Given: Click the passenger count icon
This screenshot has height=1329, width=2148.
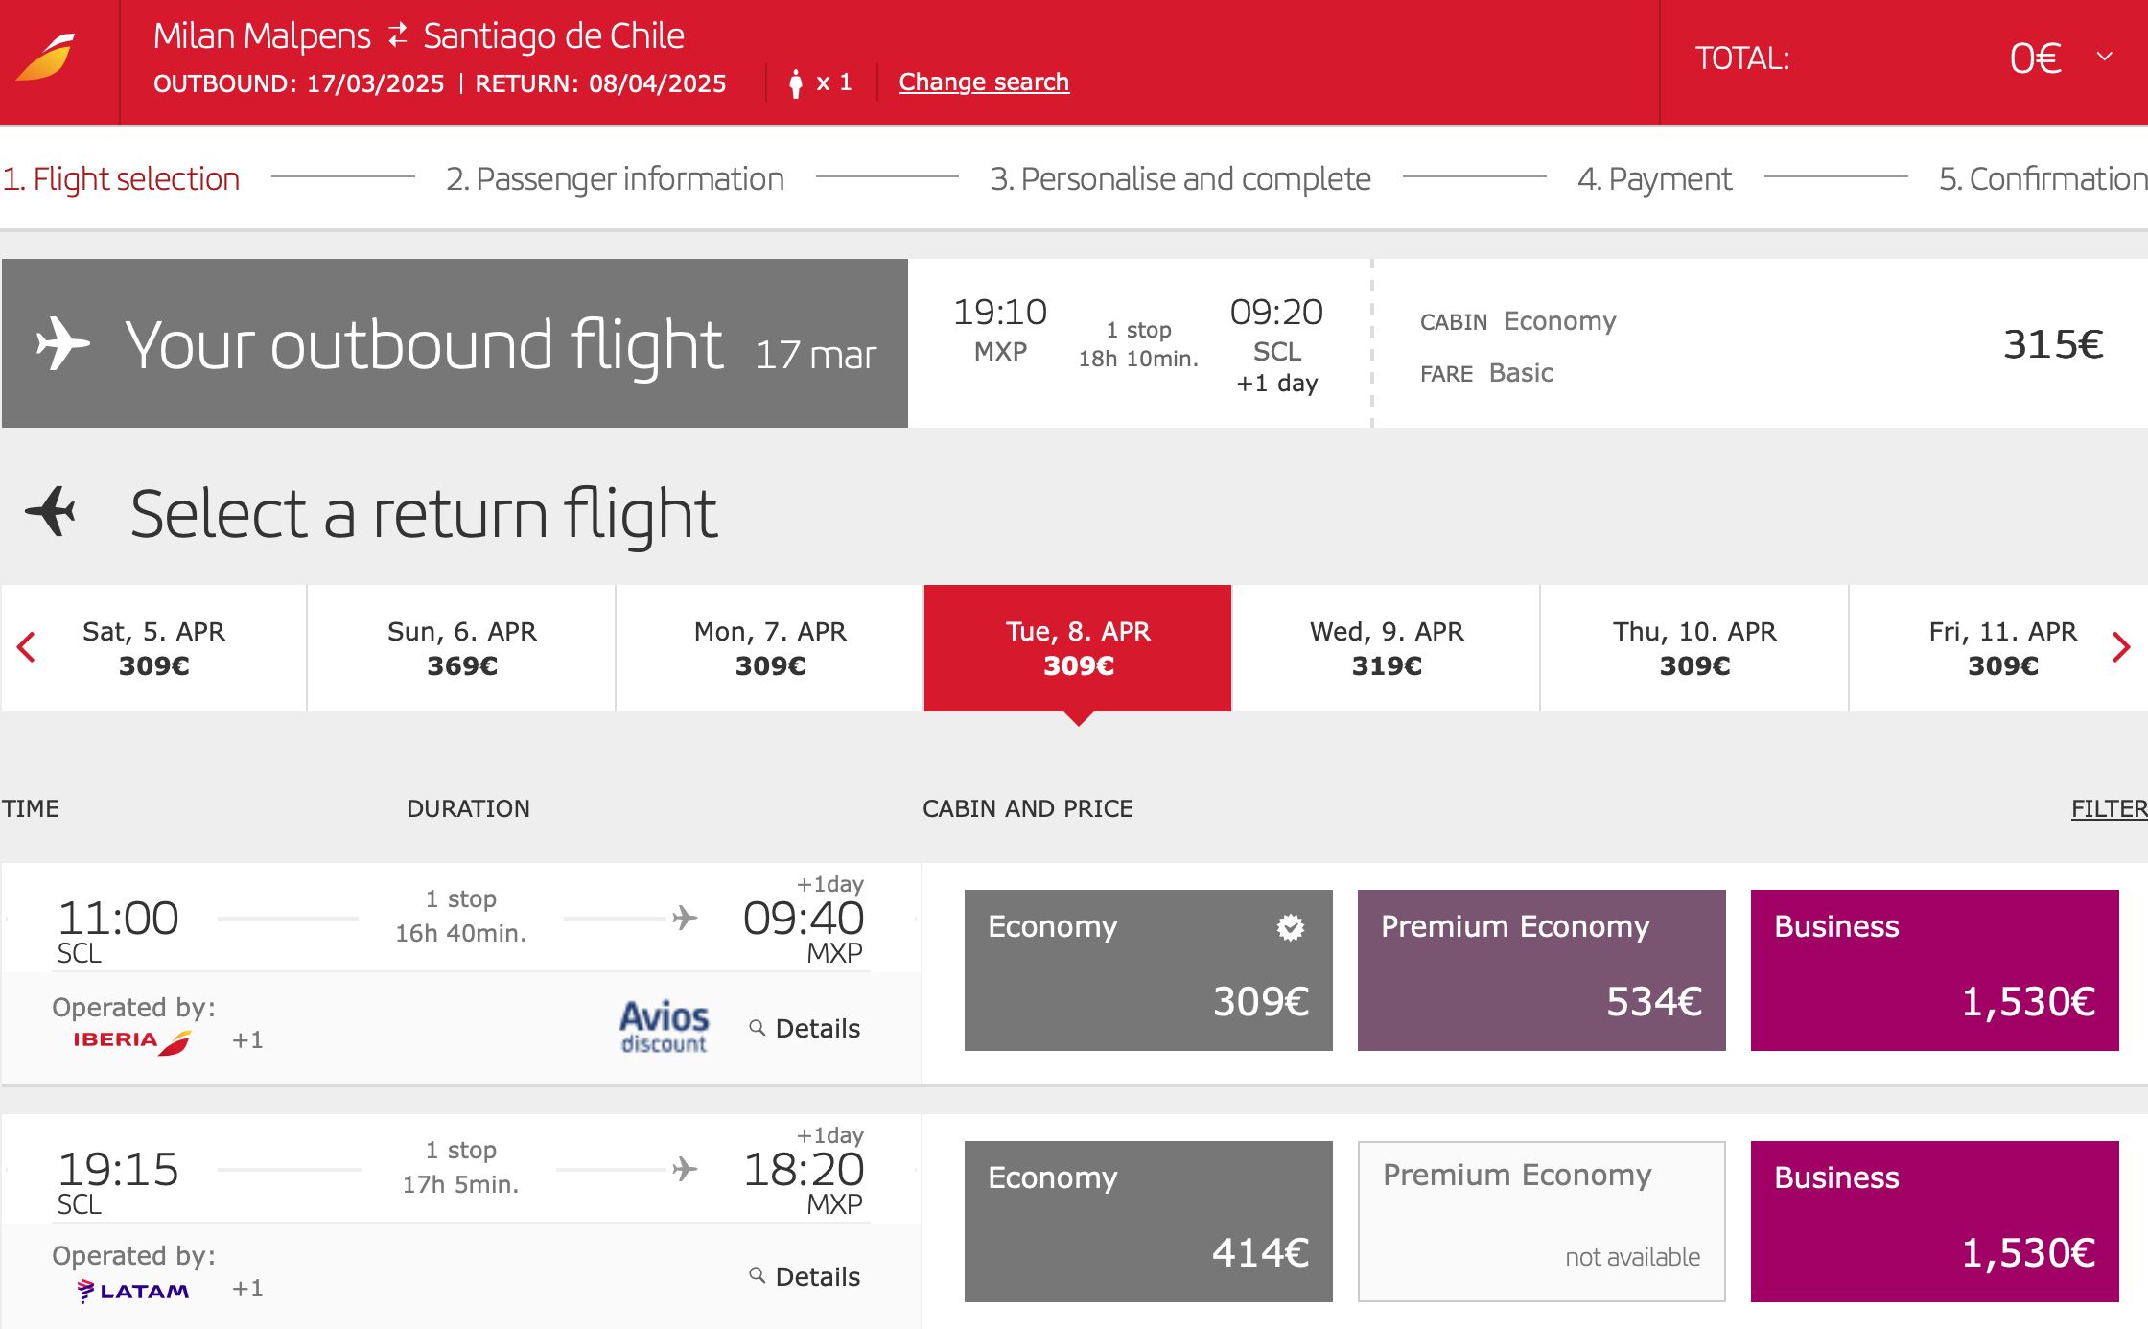Looking at the screenshot, I should pyautogui.click(x=795, y=83).
